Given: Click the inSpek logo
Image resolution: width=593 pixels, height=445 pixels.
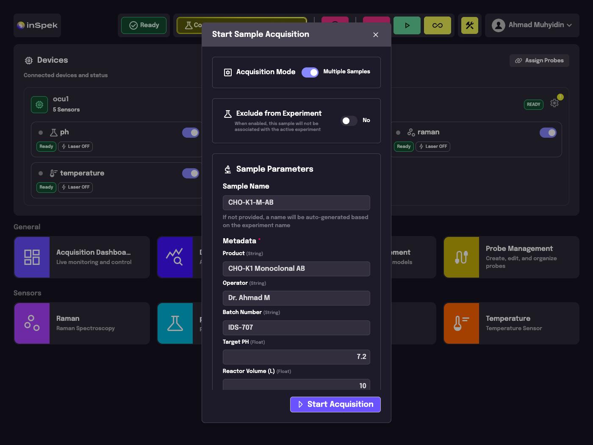Looking at the screenshot, I should pos(37,25).
